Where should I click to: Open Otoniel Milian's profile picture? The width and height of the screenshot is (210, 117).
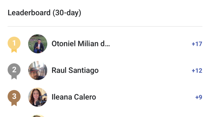coord(38,44)
